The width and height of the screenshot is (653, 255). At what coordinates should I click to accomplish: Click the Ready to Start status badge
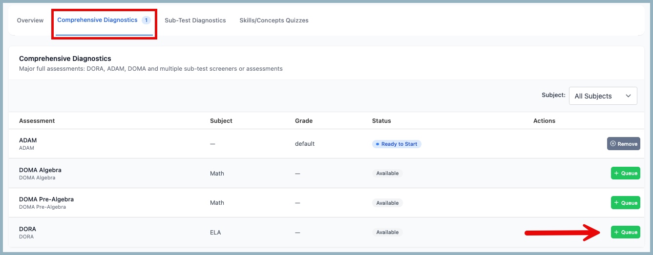(x=397, y=144)
